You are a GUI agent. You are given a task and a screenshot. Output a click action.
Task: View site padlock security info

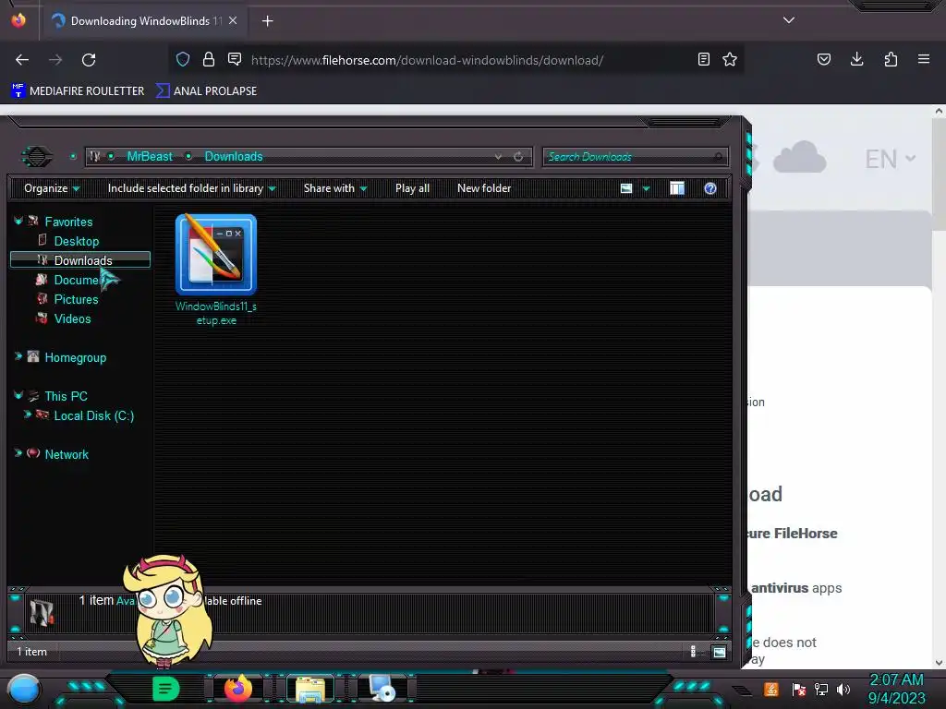[x=209, y=59]
